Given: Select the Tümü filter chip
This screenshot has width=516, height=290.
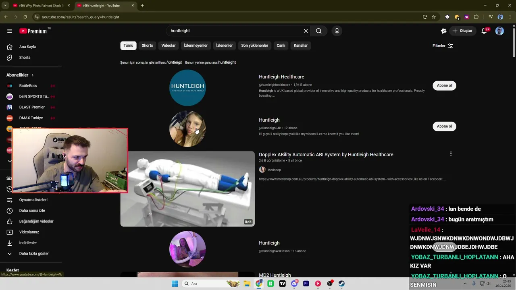Looking at the screenshot, I should tap(128, 46).
